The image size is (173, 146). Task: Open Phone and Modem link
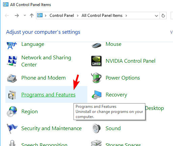[44, 78]
